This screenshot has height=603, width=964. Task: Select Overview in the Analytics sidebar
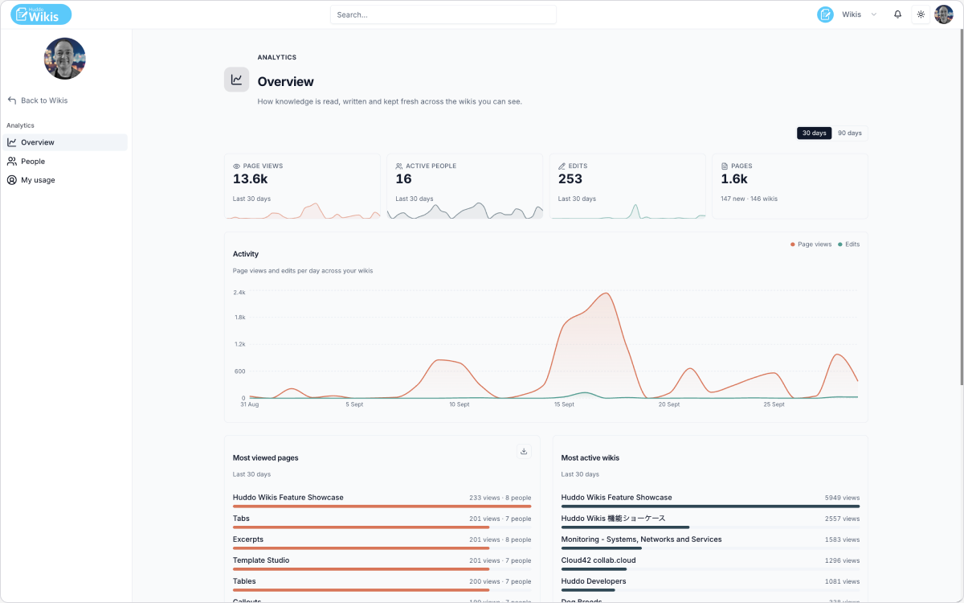point(65,142)
